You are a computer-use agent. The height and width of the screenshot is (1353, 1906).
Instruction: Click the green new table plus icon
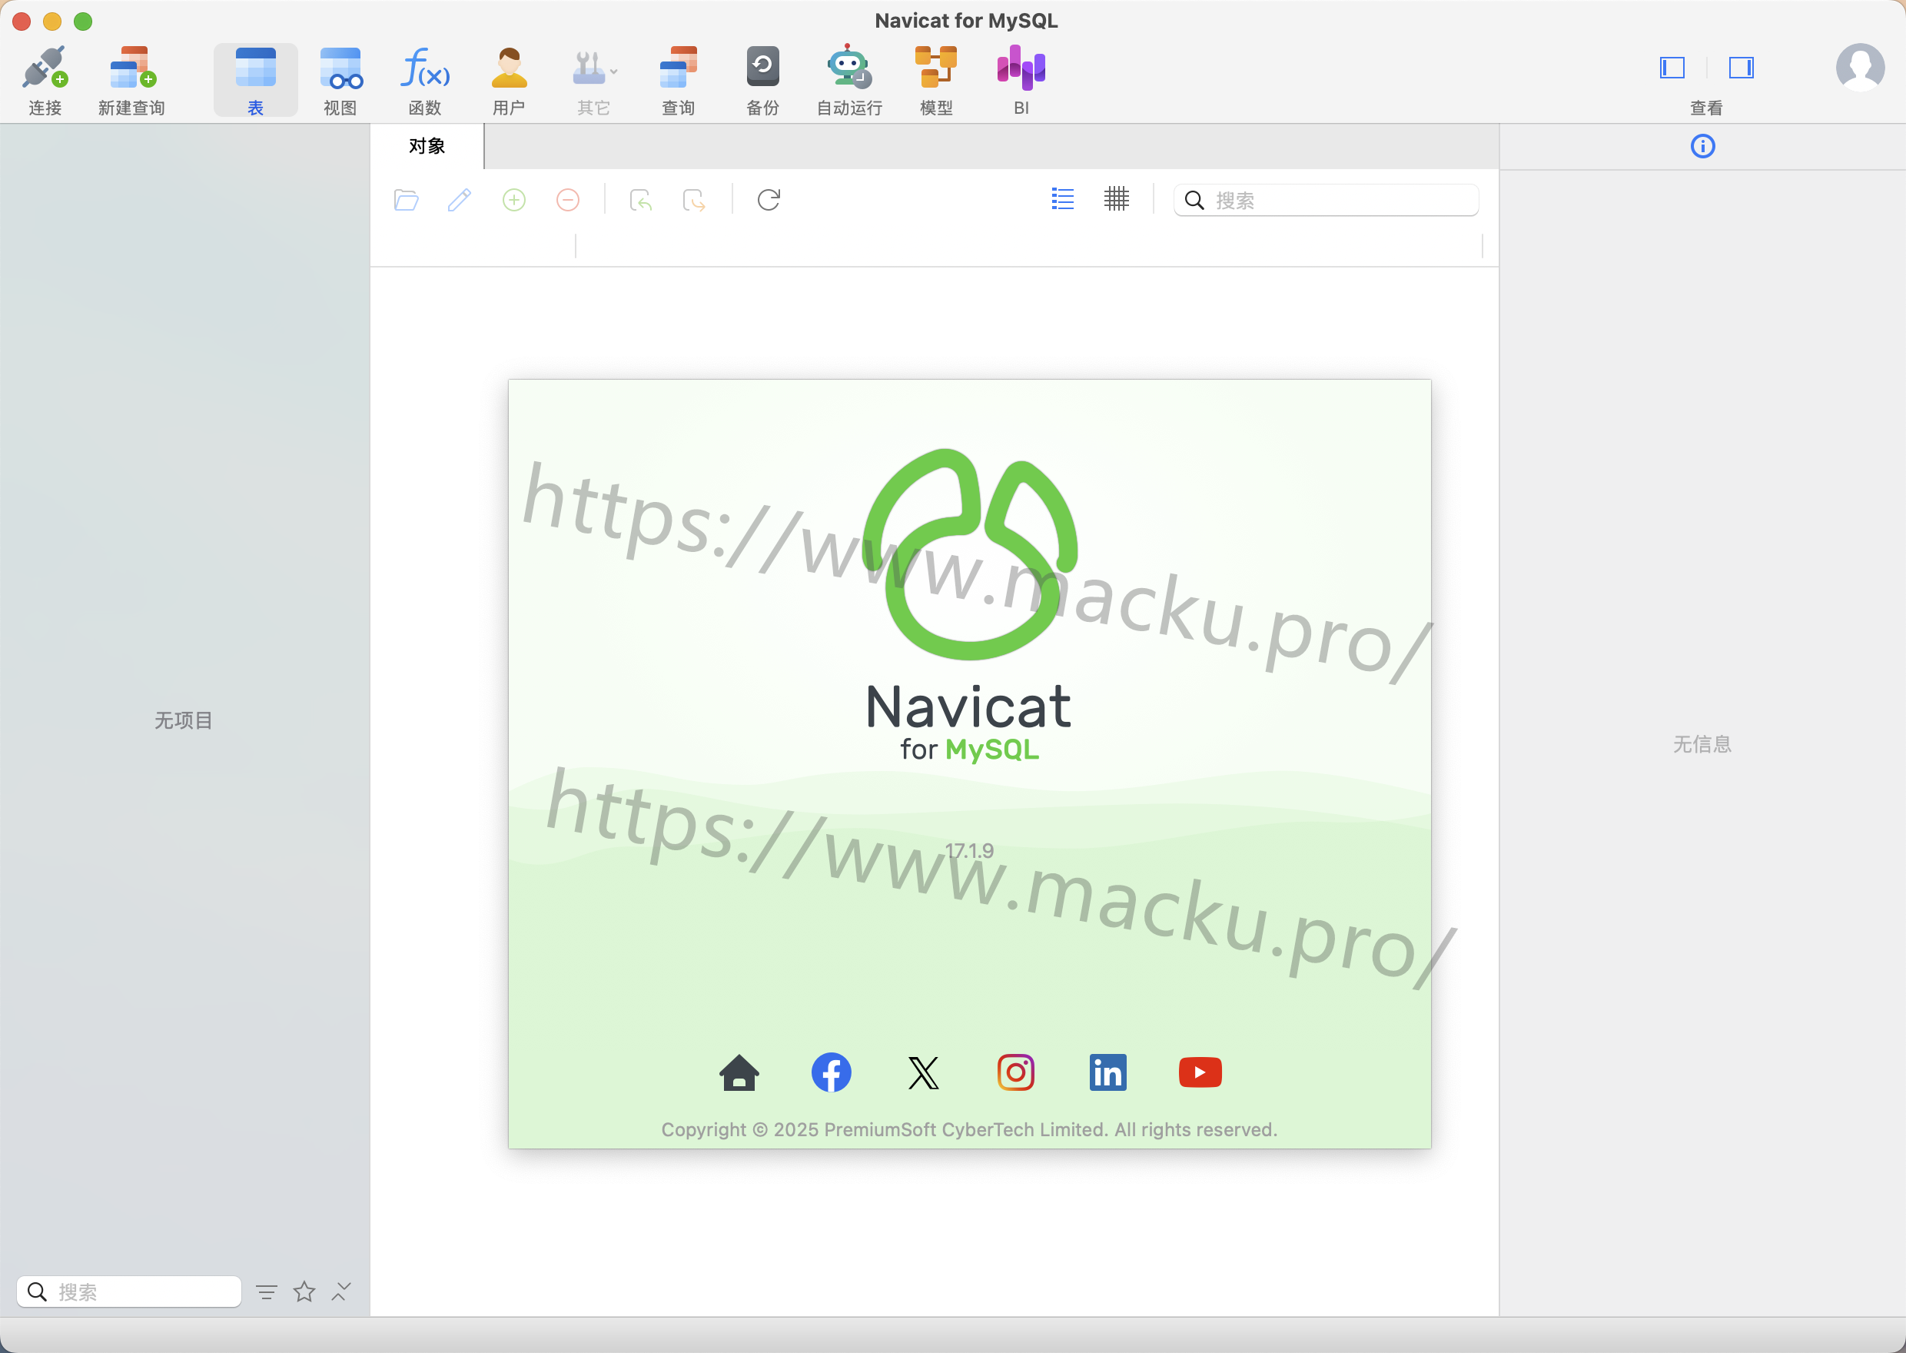coord(515,200)
